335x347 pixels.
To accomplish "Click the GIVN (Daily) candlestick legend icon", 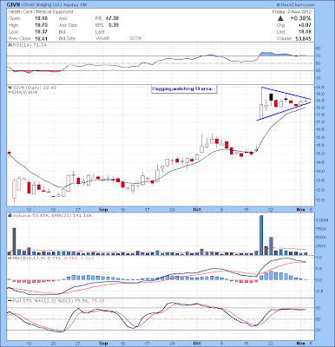I will point(9,88).
